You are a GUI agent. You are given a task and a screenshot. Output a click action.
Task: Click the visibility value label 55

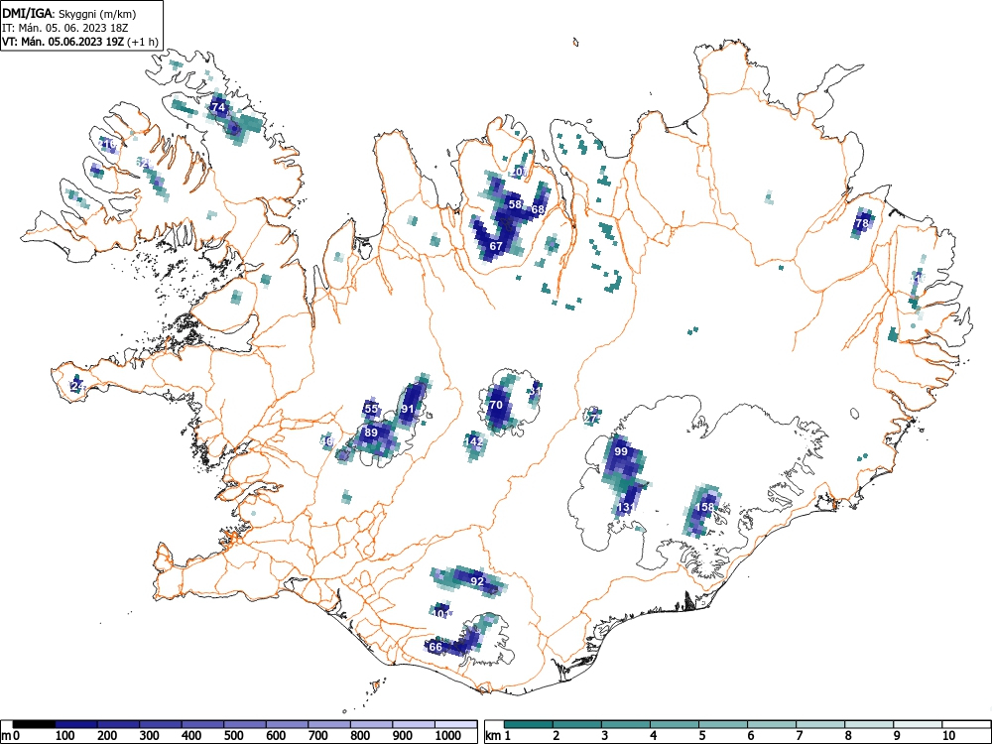371,409
